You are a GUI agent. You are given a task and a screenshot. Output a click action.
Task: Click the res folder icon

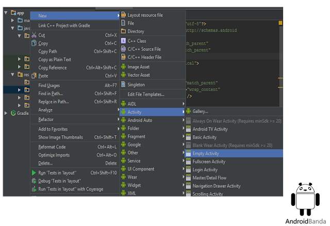tap(20, 75)
